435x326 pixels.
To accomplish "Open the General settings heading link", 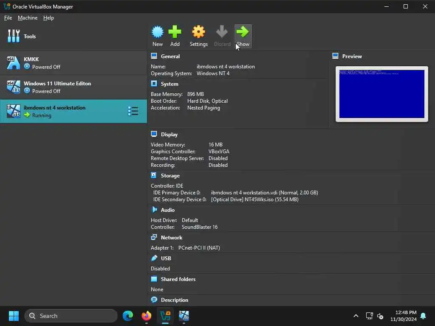I will [x=170, y=56].
